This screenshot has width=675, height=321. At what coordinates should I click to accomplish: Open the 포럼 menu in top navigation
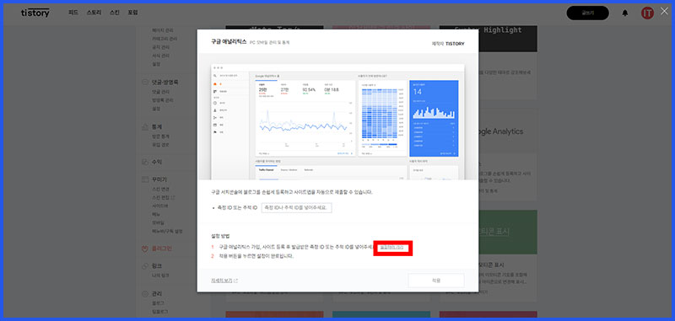tap(132, 13)
